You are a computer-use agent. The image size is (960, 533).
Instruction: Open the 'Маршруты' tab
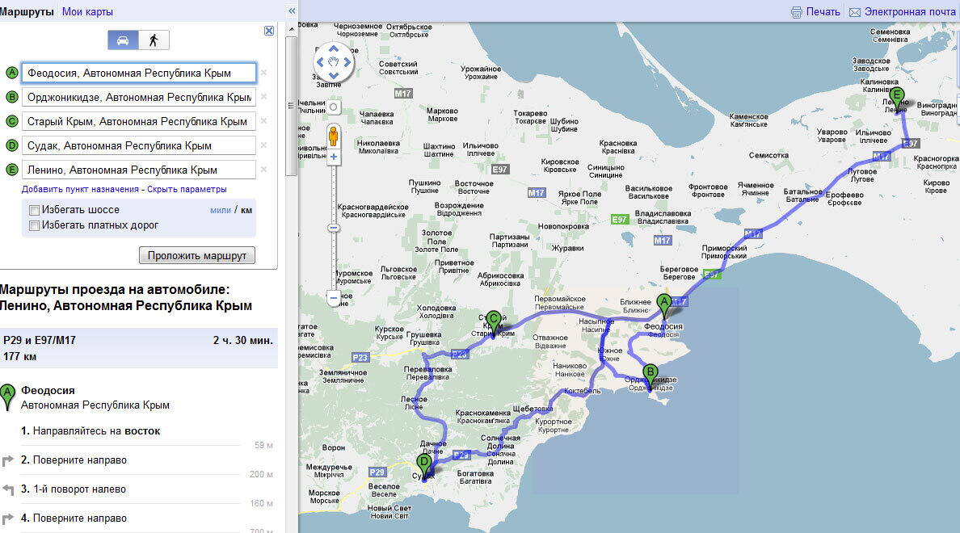coord(27,12)
